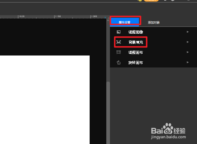Select the 背景填充 text label
The image size is (197, 144).
tap(136, 42)
